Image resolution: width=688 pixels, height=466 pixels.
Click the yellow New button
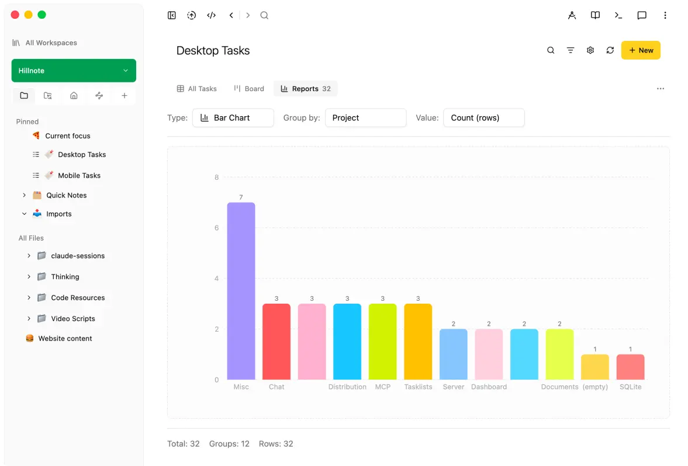point(641,50)
